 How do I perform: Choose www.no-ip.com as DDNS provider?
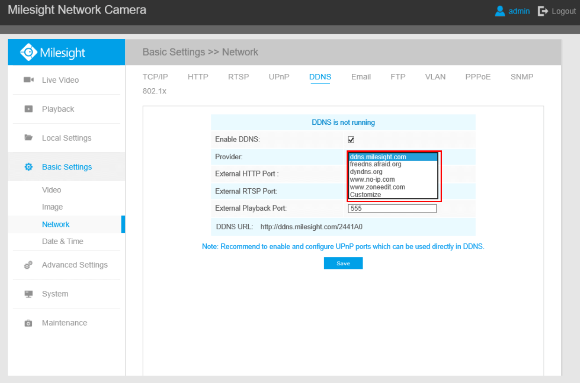[372, 179]
